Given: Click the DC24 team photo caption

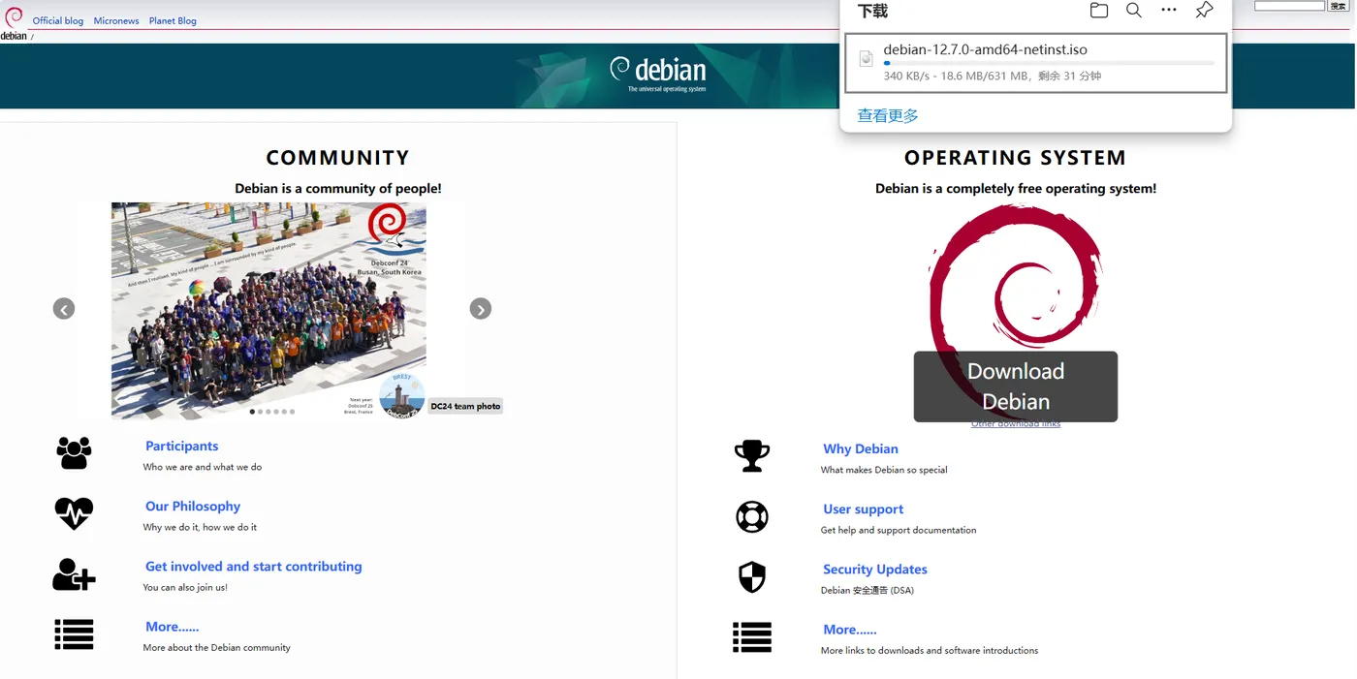Looking at the screenshot, I should [x=465, y=407].
